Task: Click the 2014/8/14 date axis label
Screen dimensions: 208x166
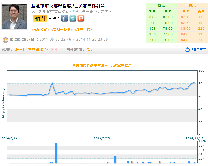Action: coord(10,138)
